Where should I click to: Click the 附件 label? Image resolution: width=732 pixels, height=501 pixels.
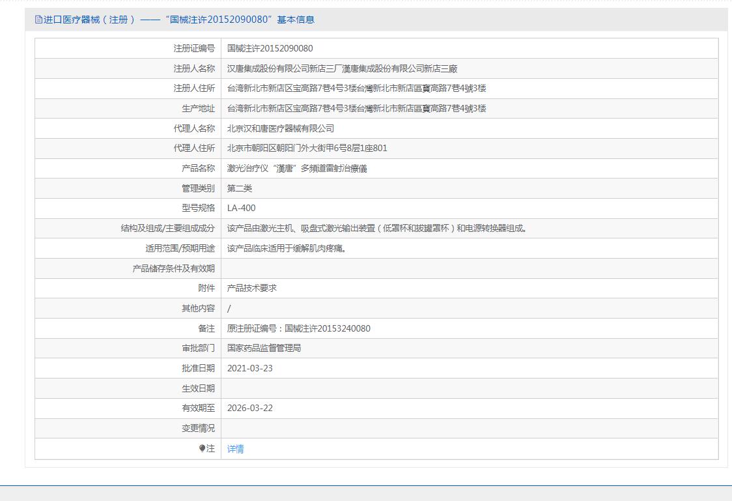tap(206, 288)
